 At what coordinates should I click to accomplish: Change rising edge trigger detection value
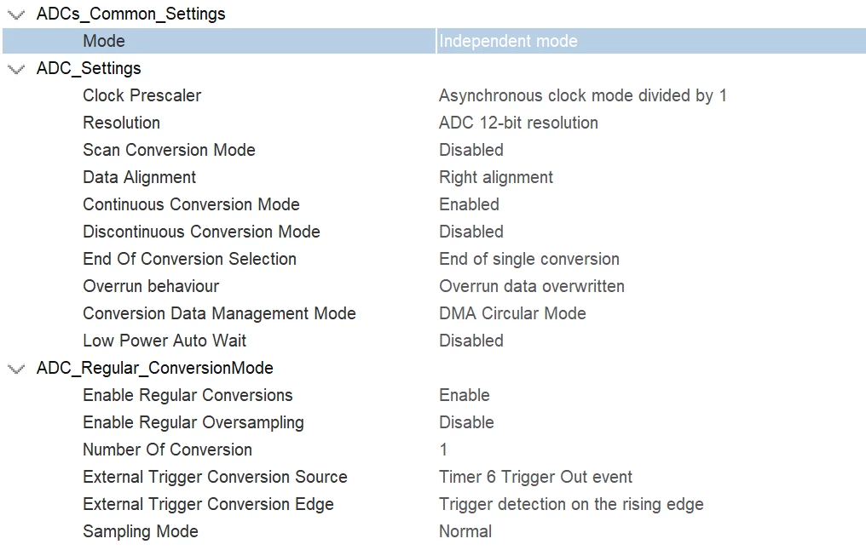tap(571, 504)
